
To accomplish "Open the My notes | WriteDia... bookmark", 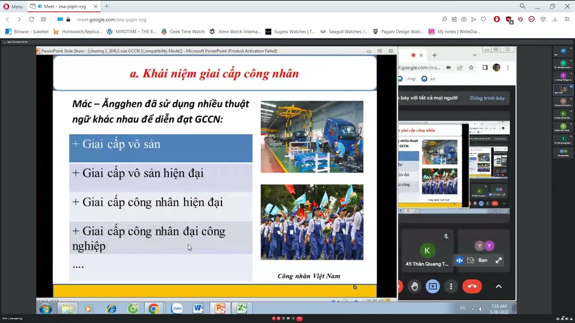I will (x=455, y=31).
